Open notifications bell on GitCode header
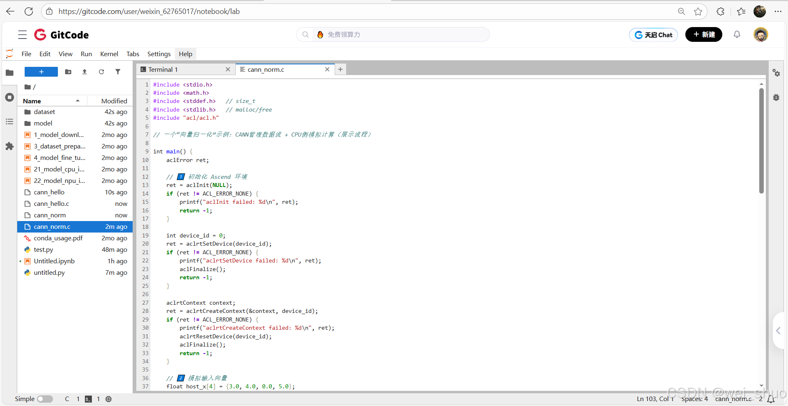Image resolution: width=788 pixels, height=406 pixels. (737, 34)
